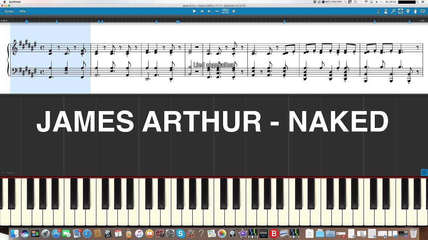Open the Apple menu
This screenshot has height=240, width=428.
point(4,2)
